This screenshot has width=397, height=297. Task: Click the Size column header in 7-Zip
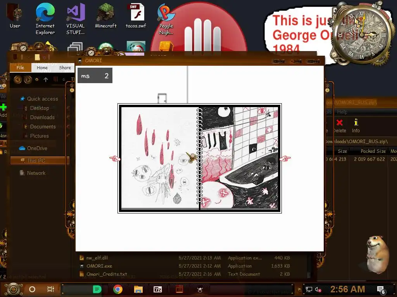coord(342,151)
